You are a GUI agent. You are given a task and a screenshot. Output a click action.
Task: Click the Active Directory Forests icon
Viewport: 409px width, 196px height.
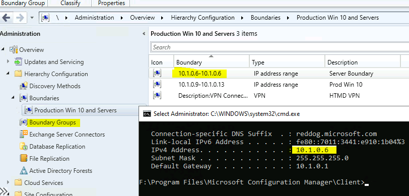[24, 170]
